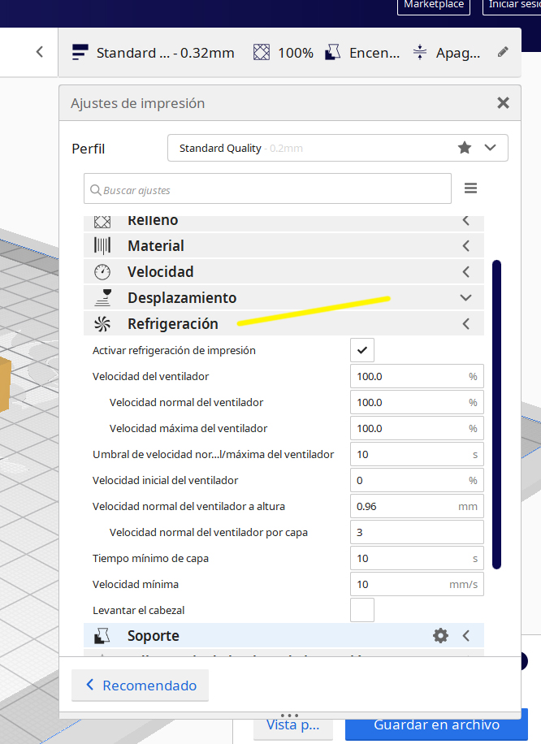Open the Soporte category header
Viewport: 541px width, 744px height.
pos(283,635)
